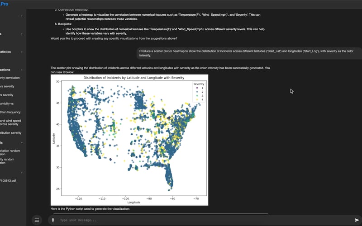The width and height of the screenshot is (362, 226).
Task: Open the 'umidity vs' sidebar item
Action: (x=7, y=104)
